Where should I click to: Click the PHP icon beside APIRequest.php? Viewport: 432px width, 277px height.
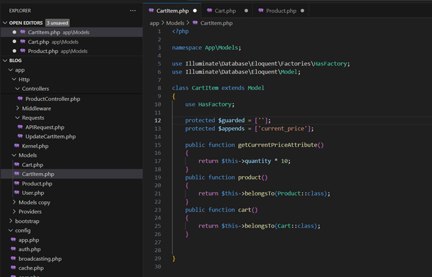[20, 127]
